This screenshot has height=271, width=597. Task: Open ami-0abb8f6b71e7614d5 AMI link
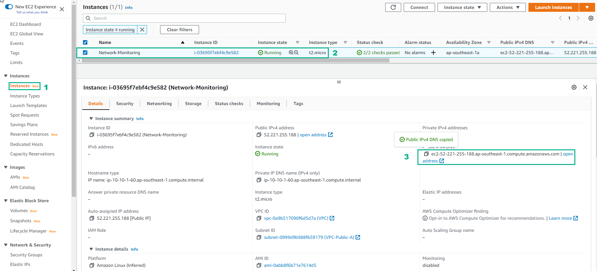290,265
